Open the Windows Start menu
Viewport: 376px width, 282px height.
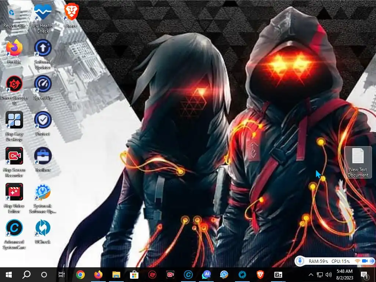point(9,275)
